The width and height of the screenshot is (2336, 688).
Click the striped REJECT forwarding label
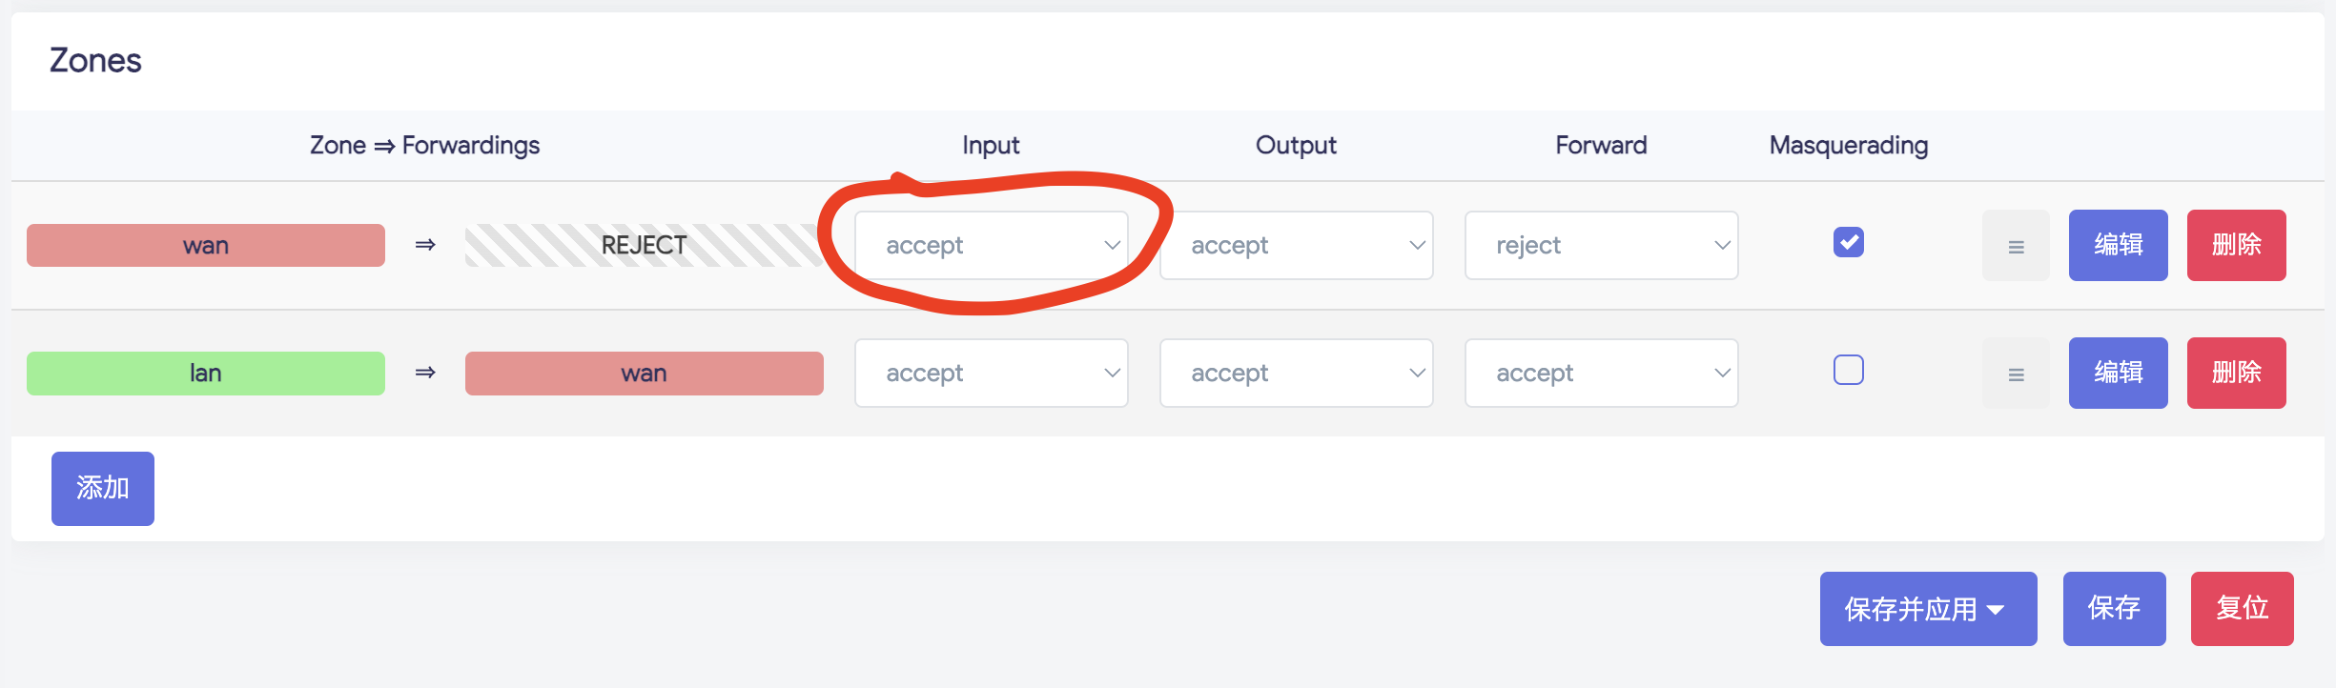tap(644, 246)
